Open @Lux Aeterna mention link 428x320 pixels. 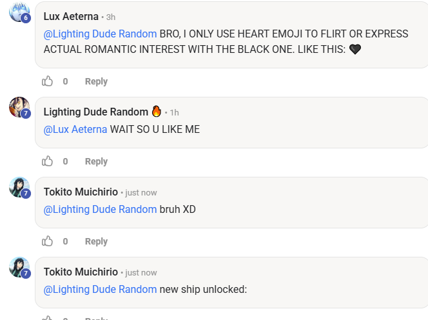75,129
